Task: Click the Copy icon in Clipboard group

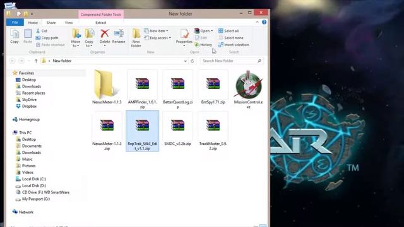Action: (15, 36)
